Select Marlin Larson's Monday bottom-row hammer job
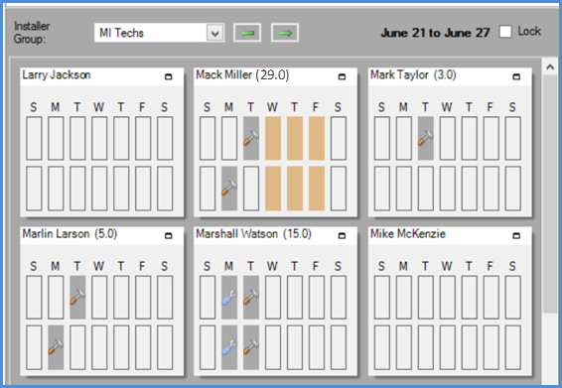The height and width of the screenshot is (388, 562). 56,347
